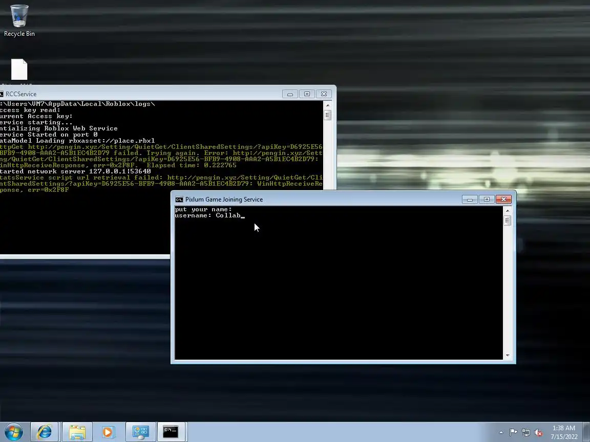Open the Windows Start orb
Image resolution: width=590 pixels, height=442 pixels.
pyautogui.click(x=14, y=432)
